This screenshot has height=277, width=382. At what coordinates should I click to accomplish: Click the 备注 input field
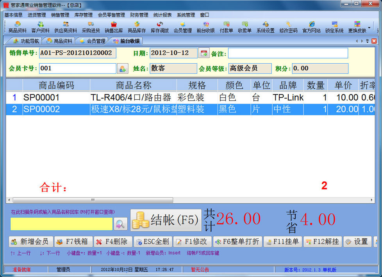point(288,53)
